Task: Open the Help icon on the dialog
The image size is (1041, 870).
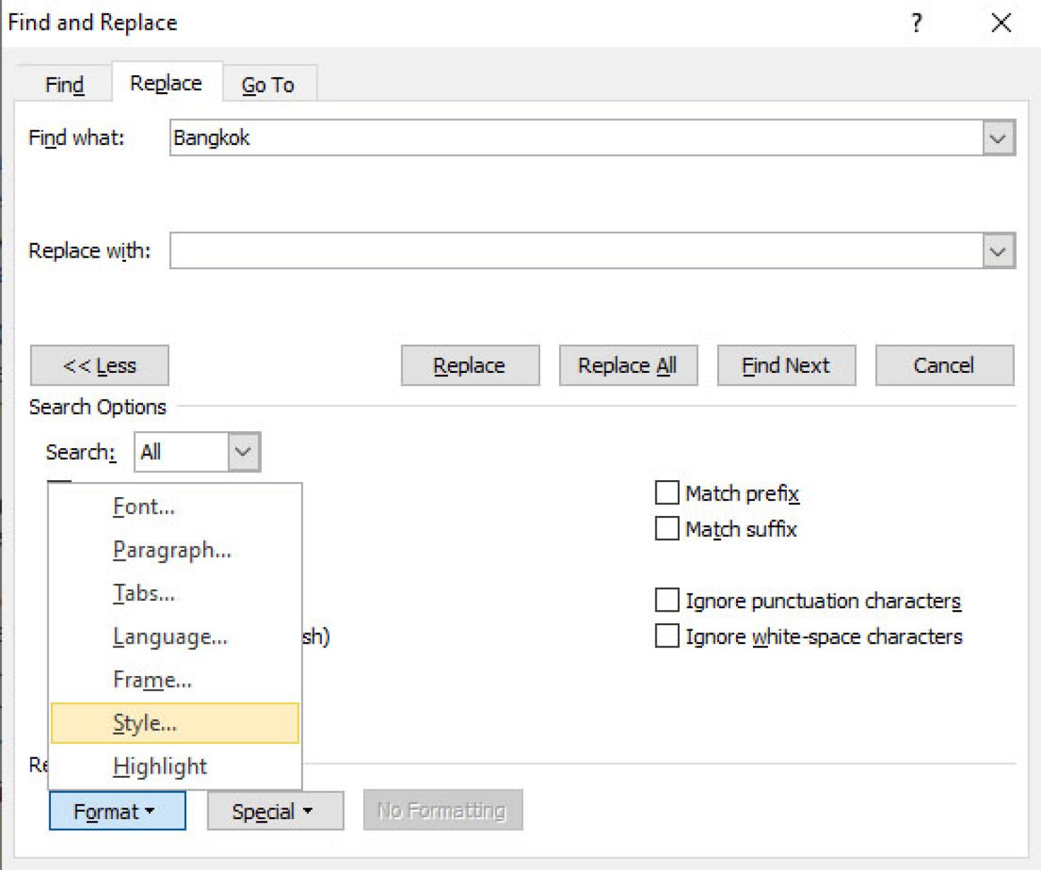Action: (x=917, y=22)
